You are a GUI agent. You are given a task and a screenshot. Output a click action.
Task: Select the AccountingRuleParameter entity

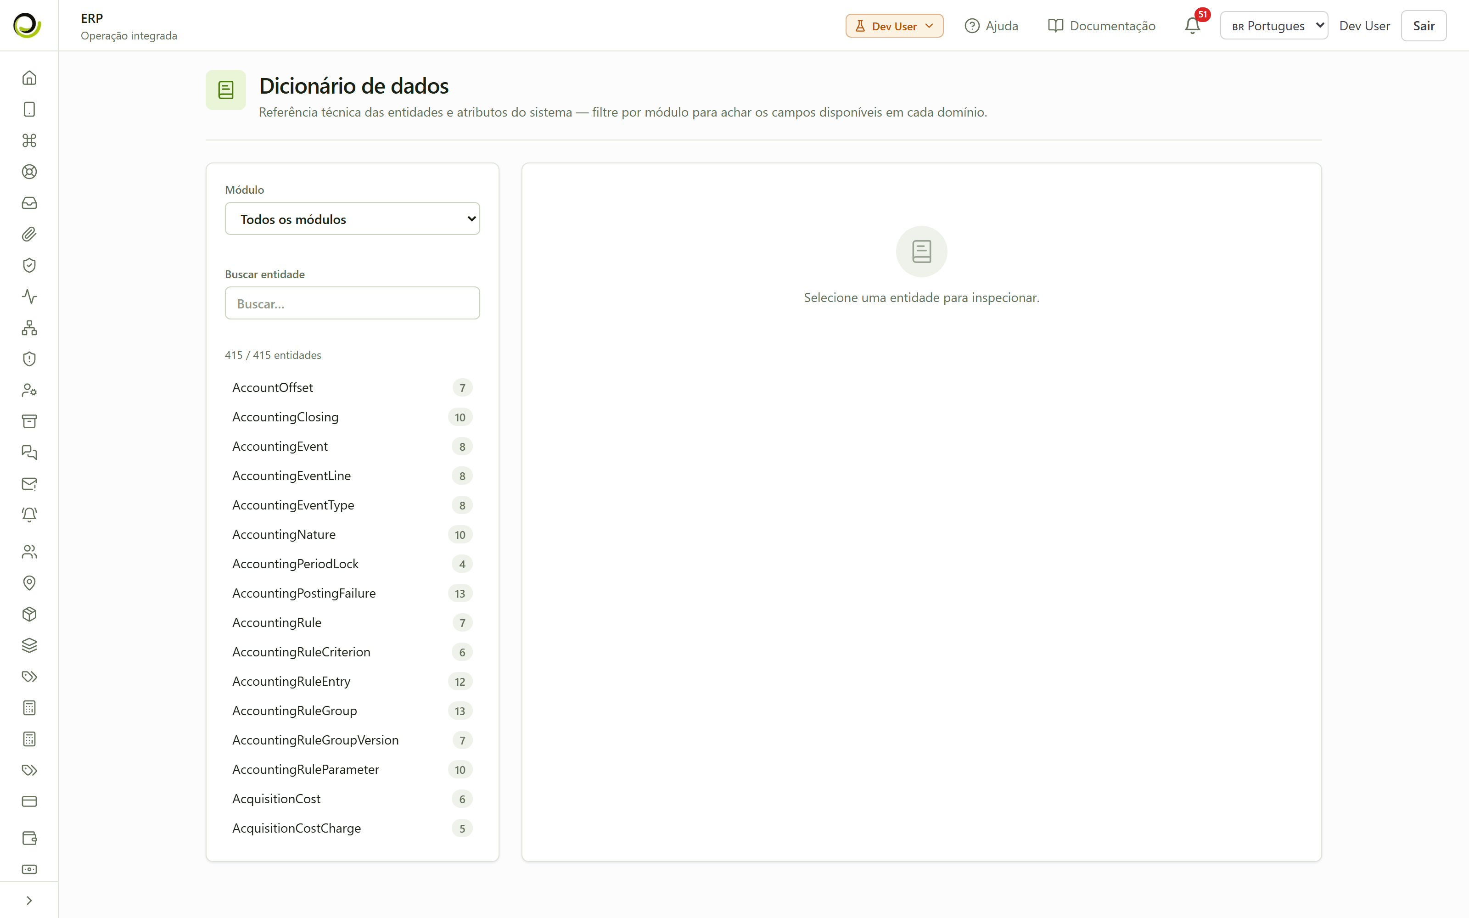[352, 770]
